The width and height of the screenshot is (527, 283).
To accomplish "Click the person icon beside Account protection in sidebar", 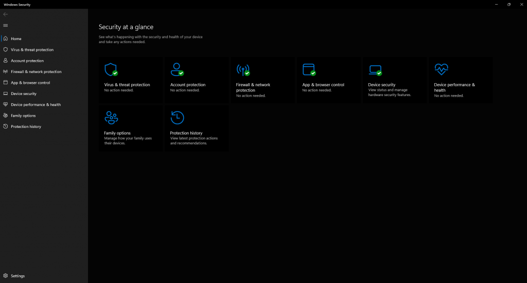I will click(x=5, y=61).
